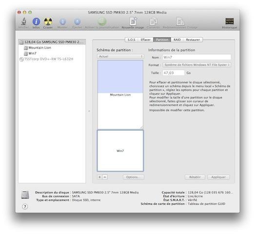The width and height of the screenshot is (255, 234).
Task: Click the Graver burn icon
Action: 48,21
